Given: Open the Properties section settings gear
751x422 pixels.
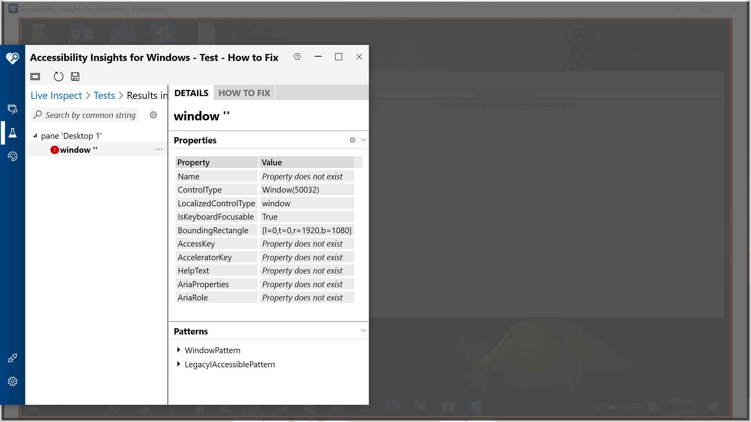Looking at the screenshot, I should tap(352, 140).
